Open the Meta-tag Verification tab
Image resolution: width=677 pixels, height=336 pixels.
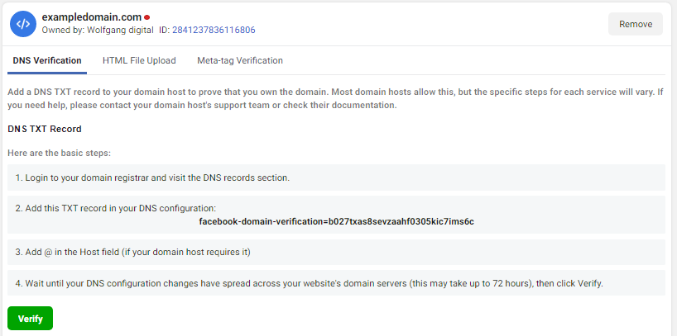tap(240, 60)
